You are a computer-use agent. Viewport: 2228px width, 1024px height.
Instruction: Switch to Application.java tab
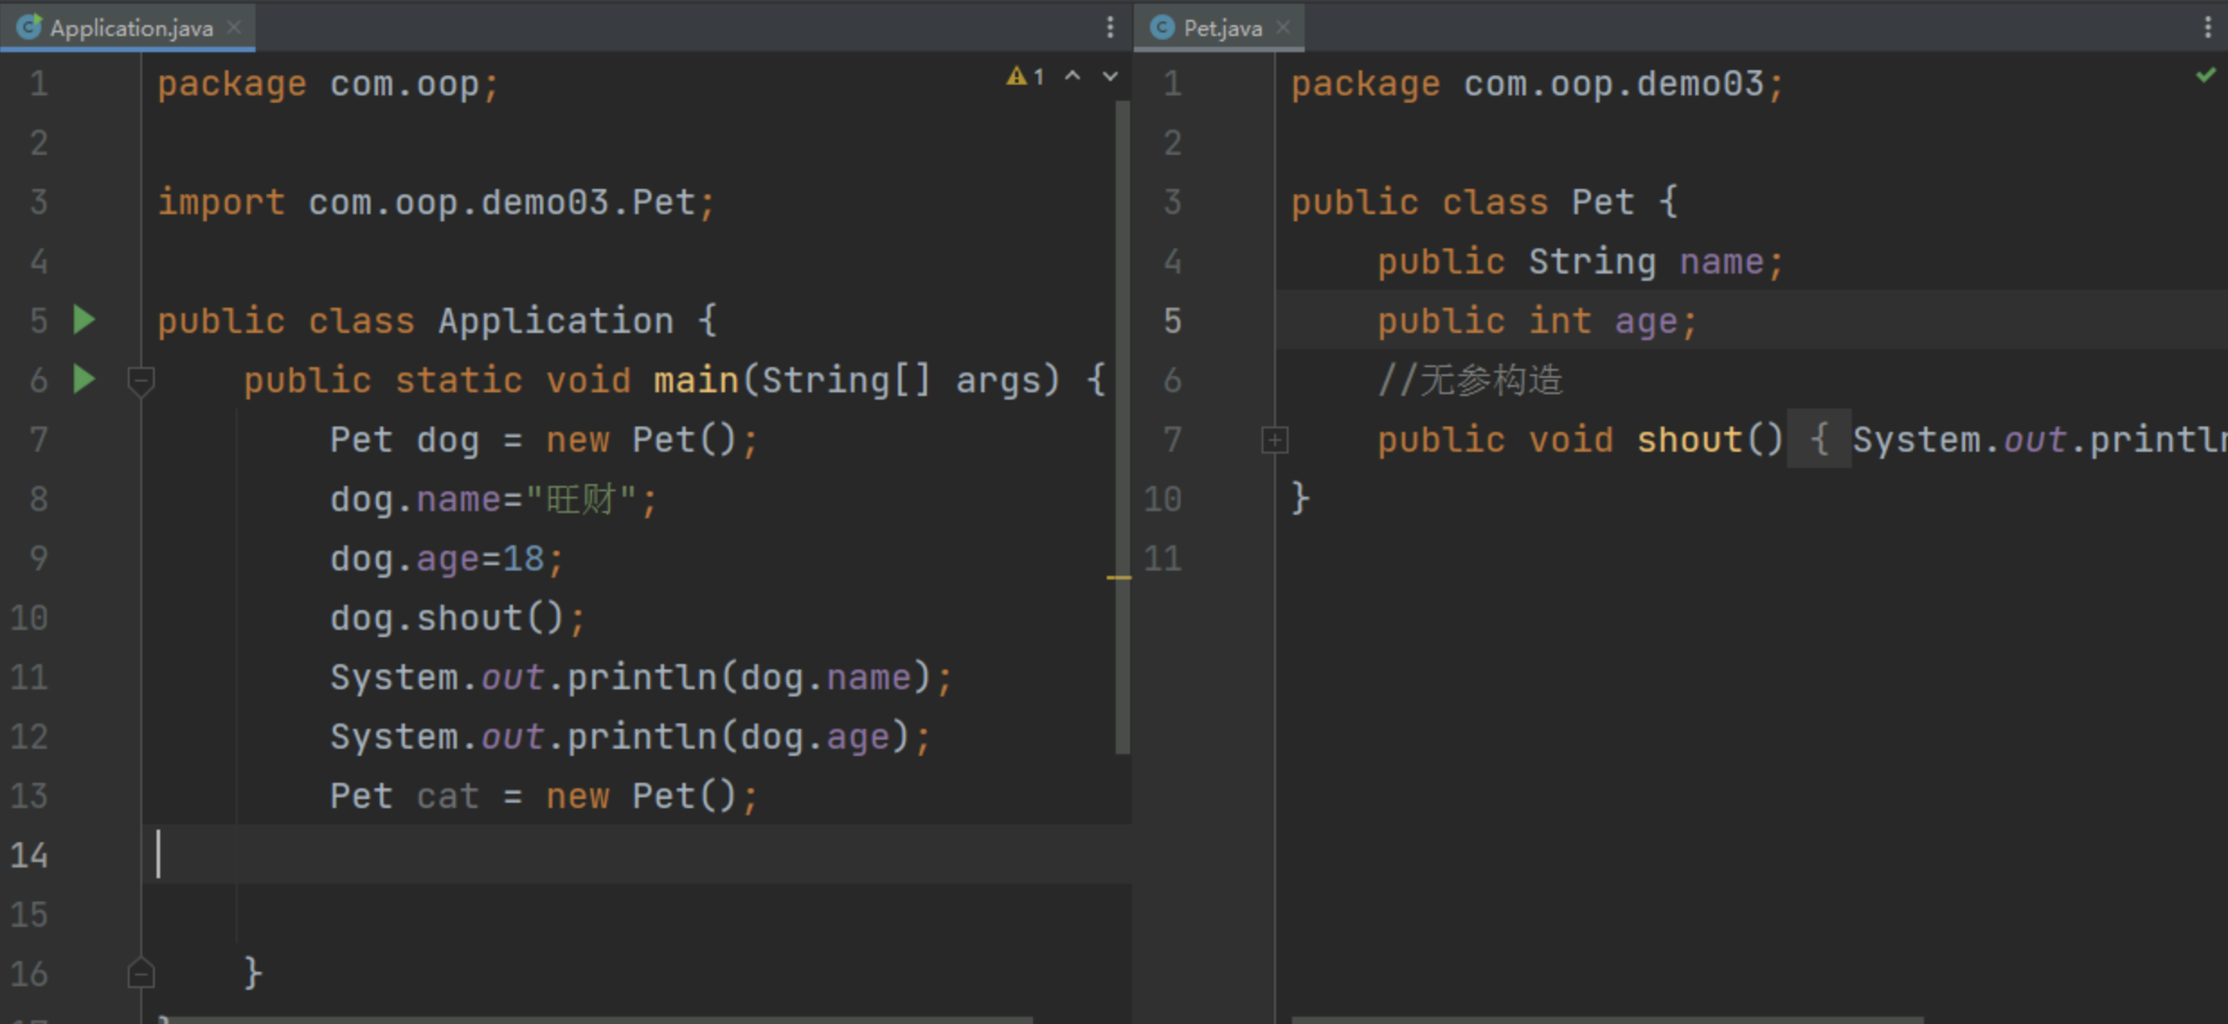tap(130, 28)
